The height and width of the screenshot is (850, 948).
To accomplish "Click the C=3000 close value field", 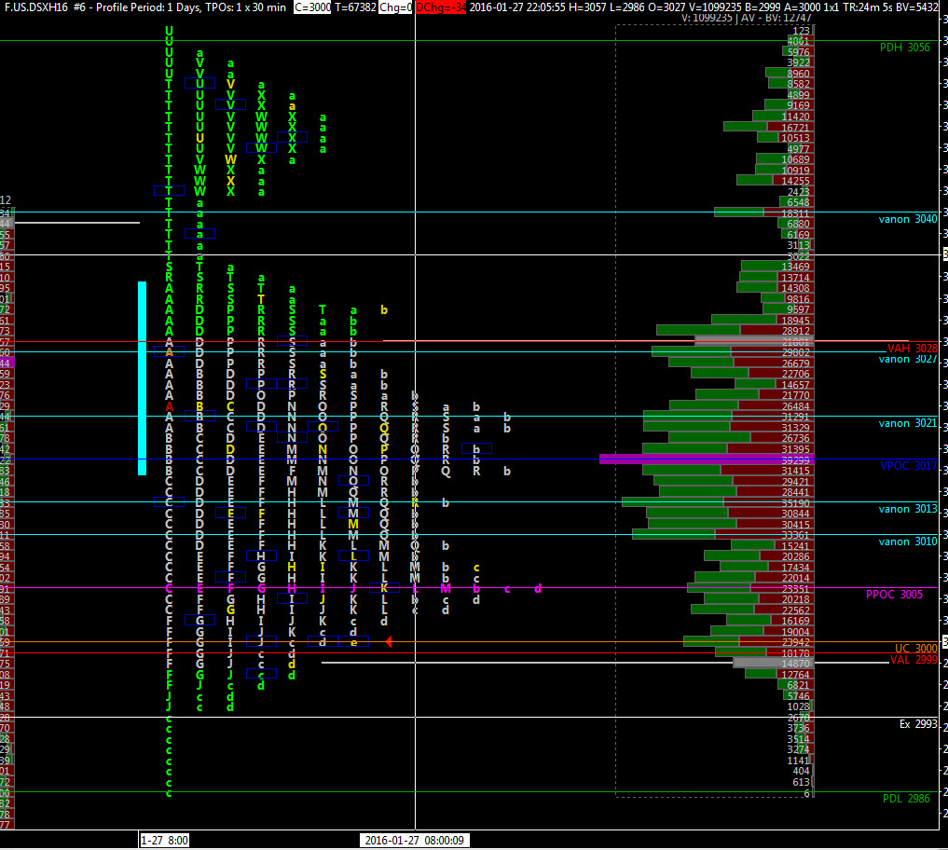I will [312, 7].
